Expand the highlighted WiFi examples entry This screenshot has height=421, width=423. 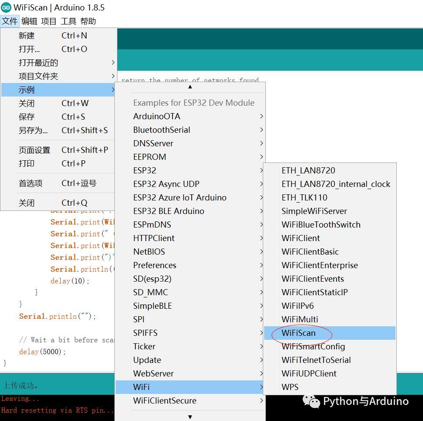tap(189, 387)
